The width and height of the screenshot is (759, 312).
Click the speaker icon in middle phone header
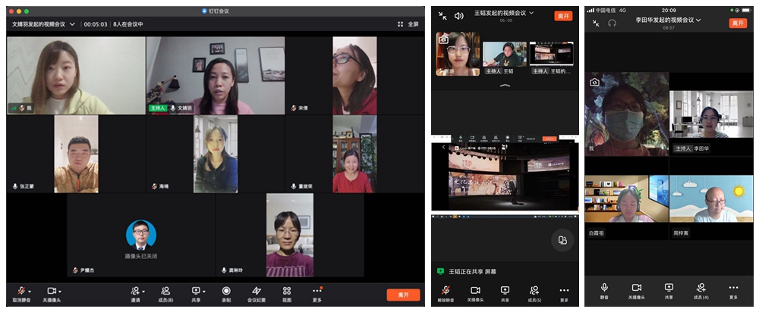coord(458,15)
